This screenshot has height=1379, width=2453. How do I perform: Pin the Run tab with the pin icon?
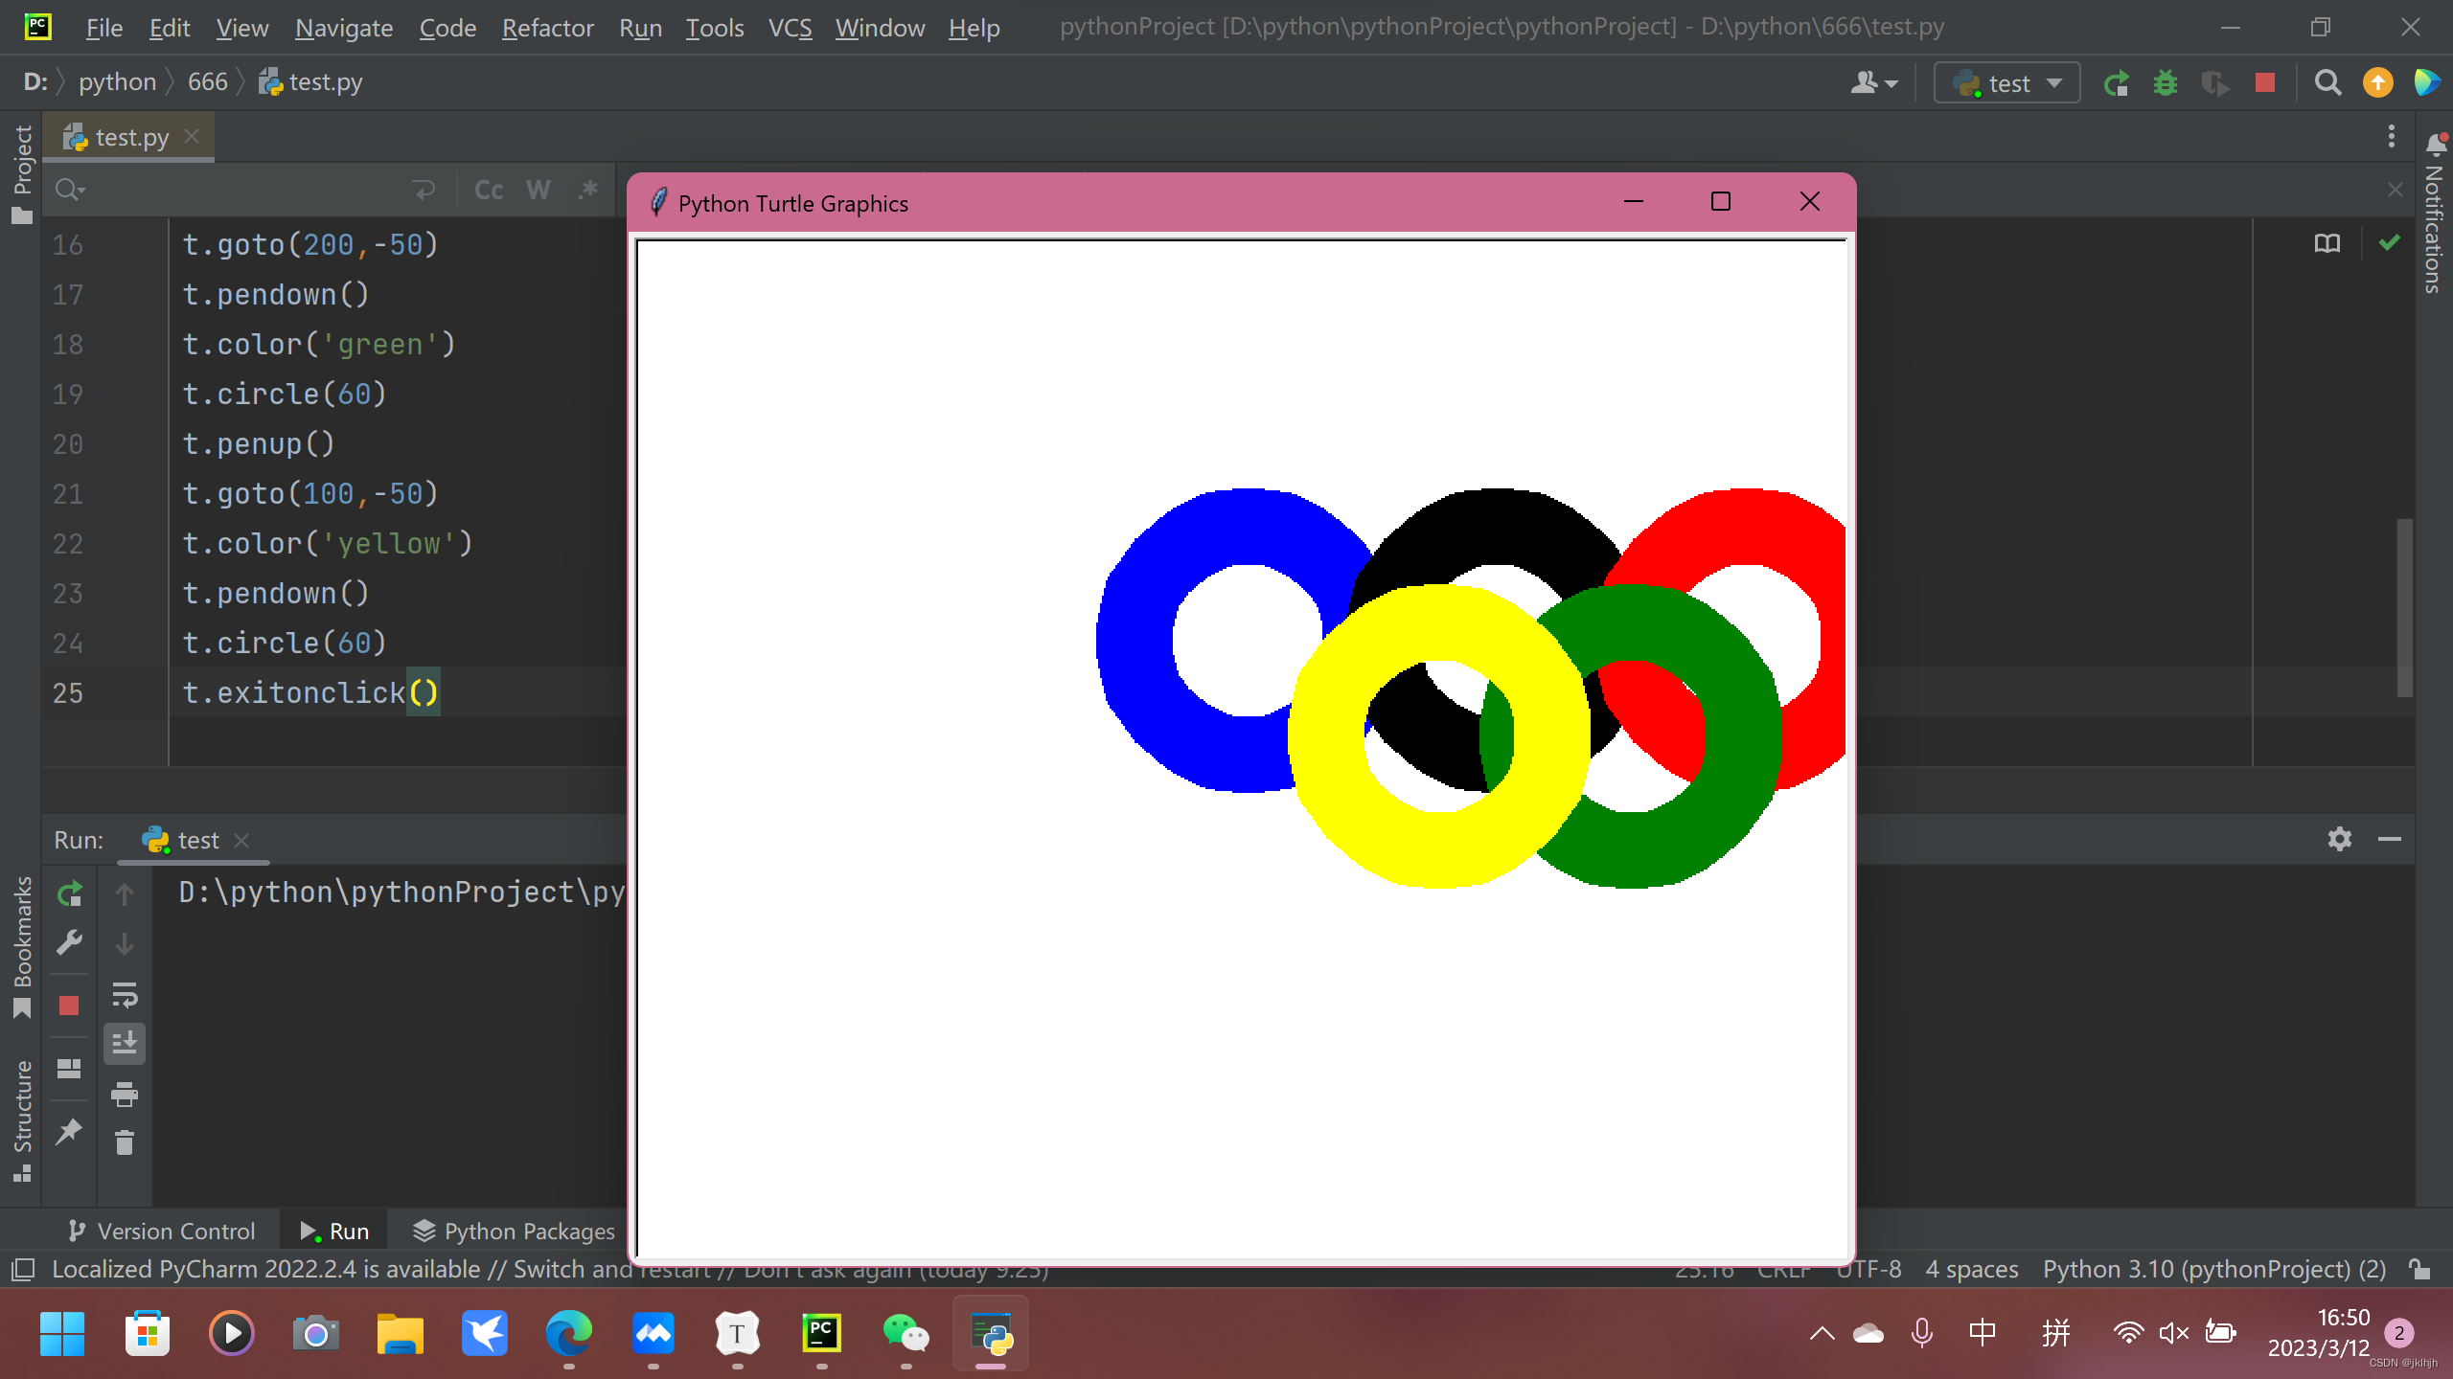pyautogui.click(x=69, y=1132)
